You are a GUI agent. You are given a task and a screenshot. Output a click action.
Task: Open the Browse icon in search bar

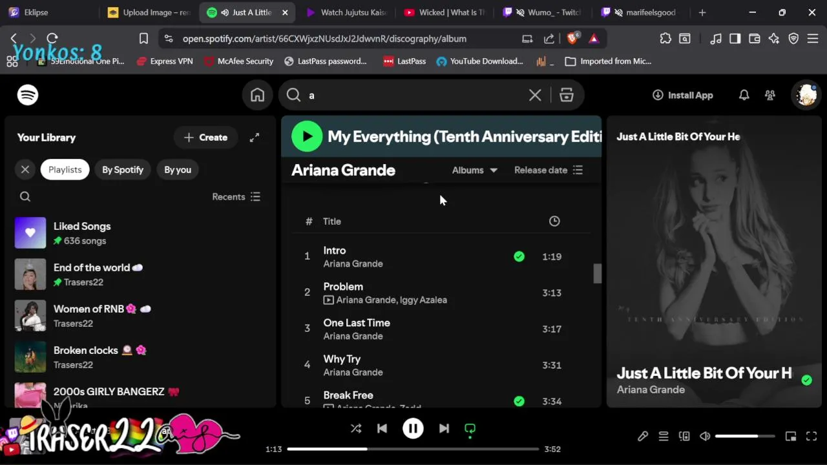click(567, 95)
